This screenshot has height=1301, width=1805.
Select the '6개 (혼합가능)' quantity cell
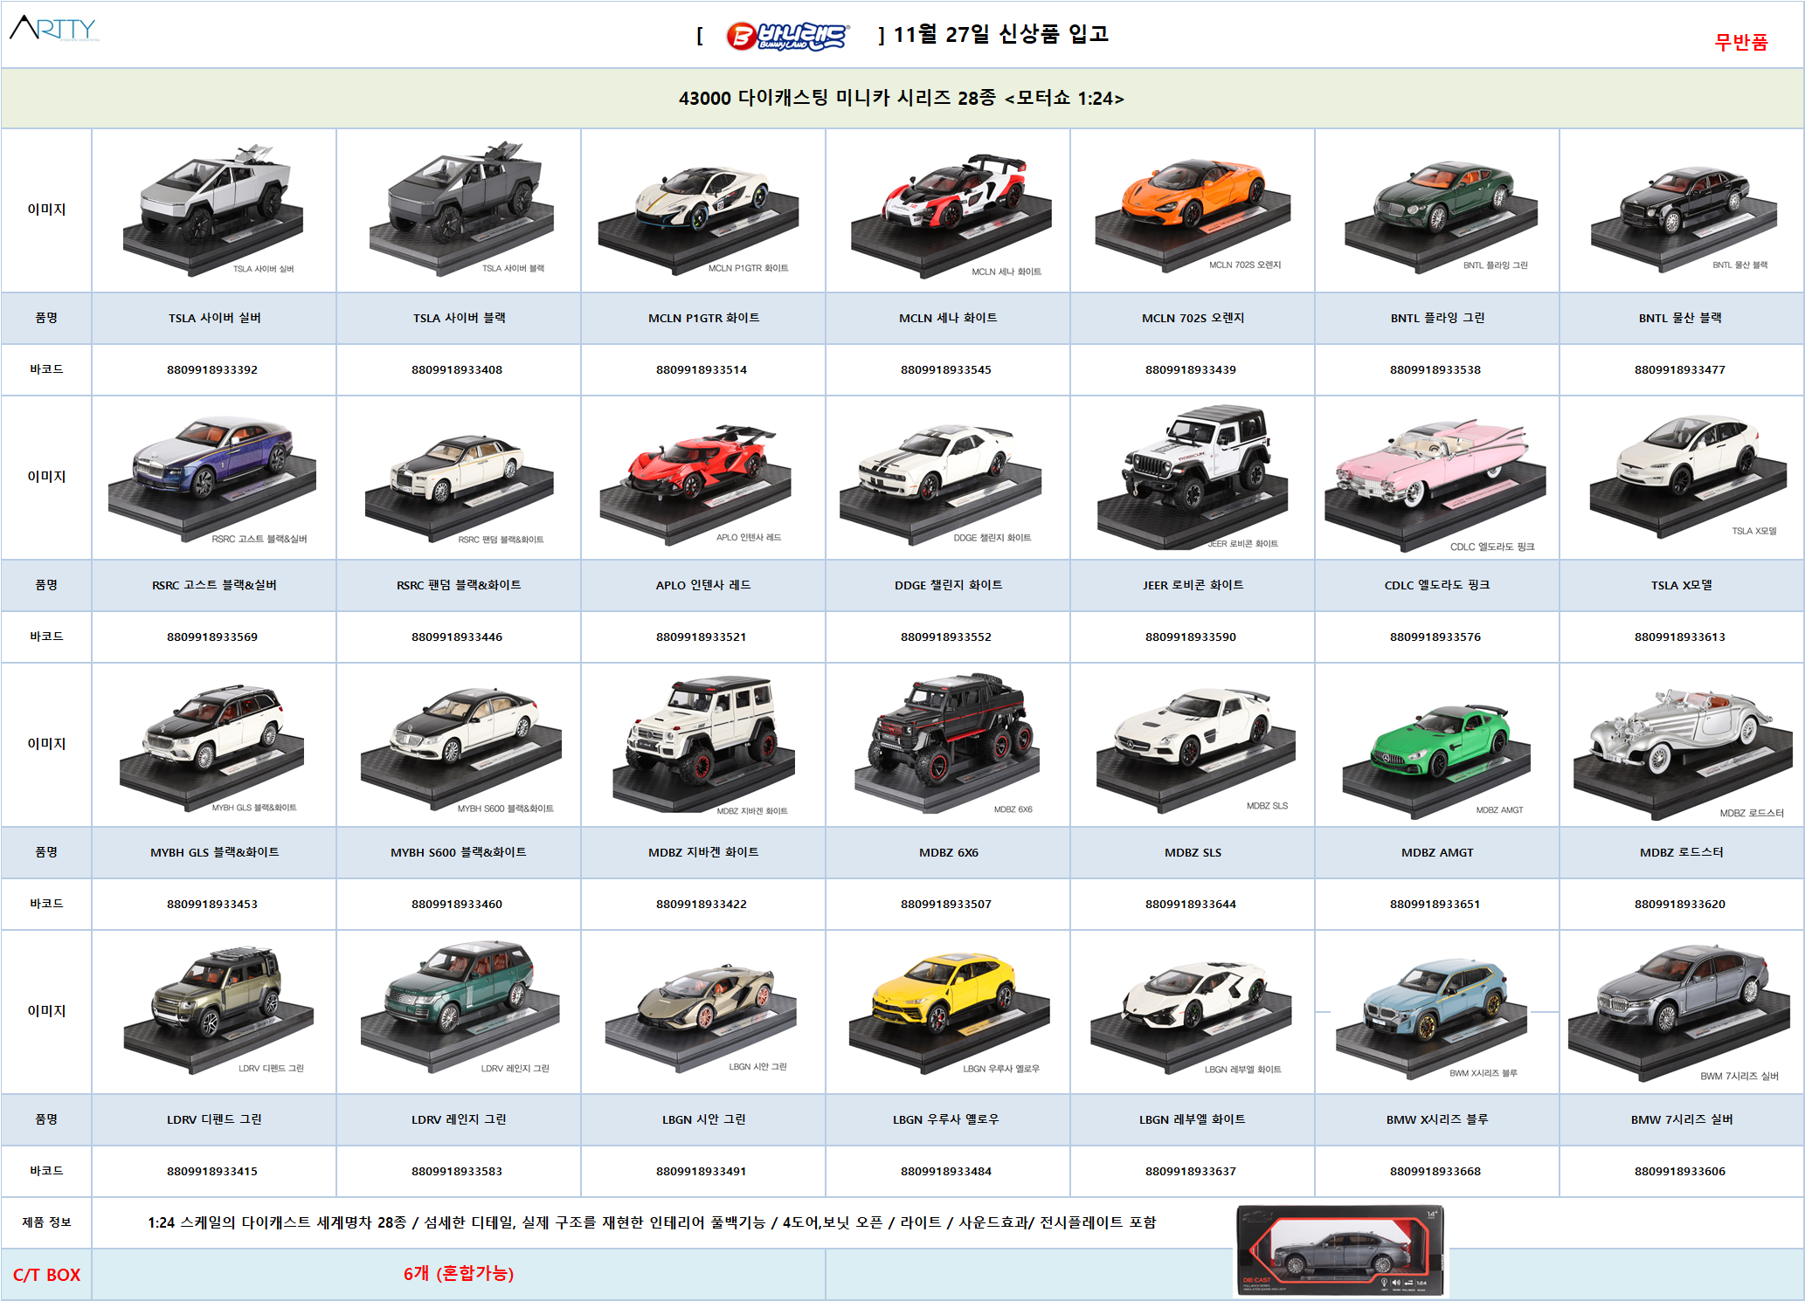coord(458,1274)
